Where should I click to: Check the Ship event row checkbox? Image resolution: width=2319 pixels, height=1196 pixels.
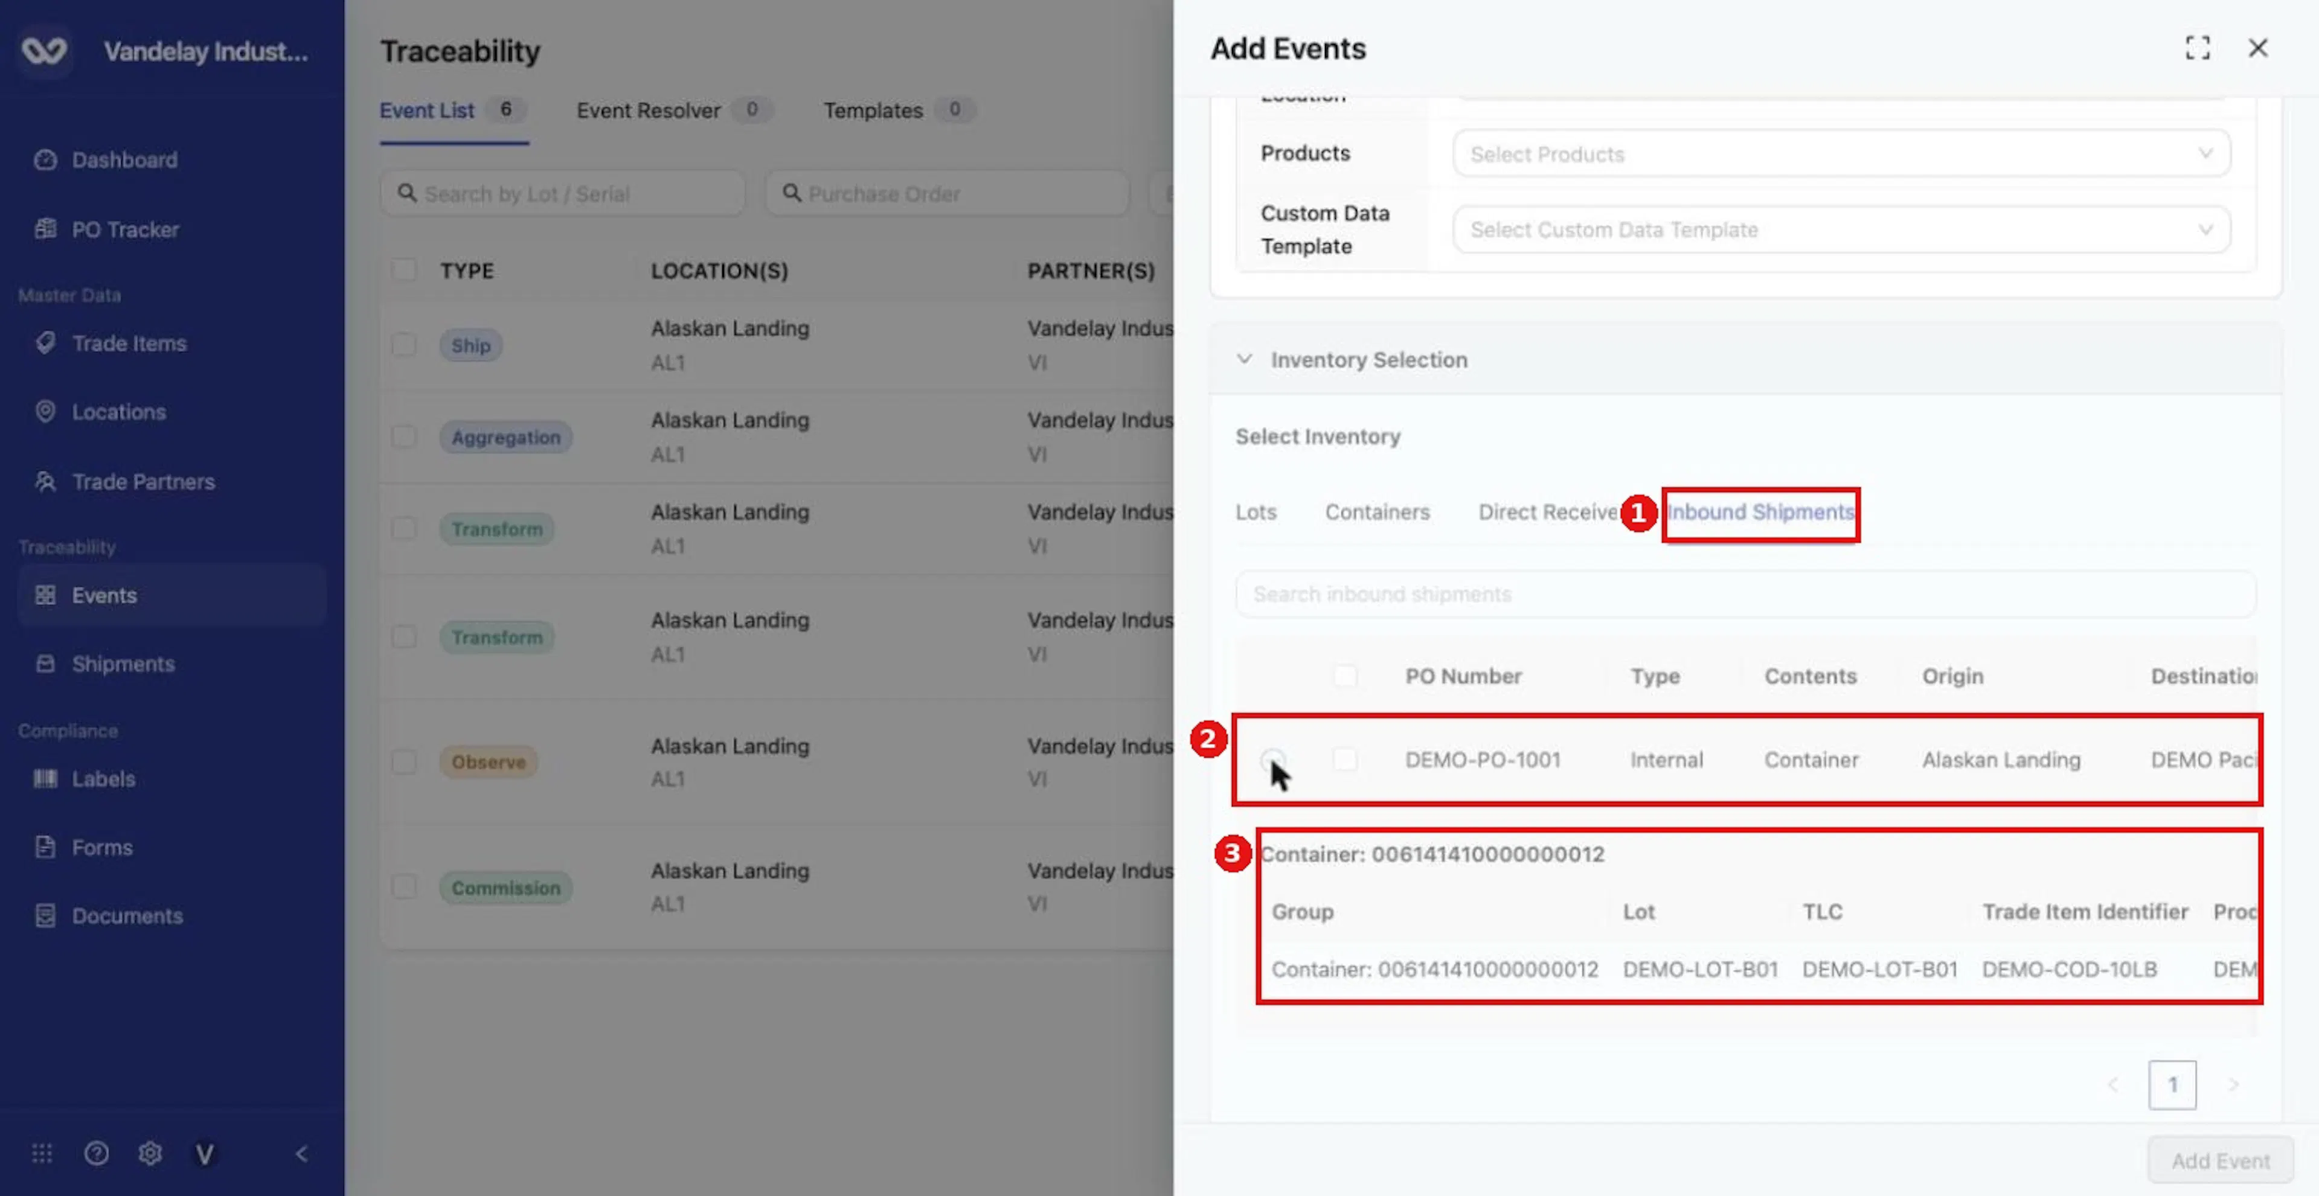click(x=404, y=345)
